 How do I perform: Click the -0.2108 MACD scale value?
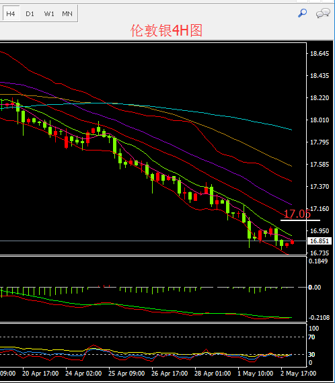tap(319, 318)
